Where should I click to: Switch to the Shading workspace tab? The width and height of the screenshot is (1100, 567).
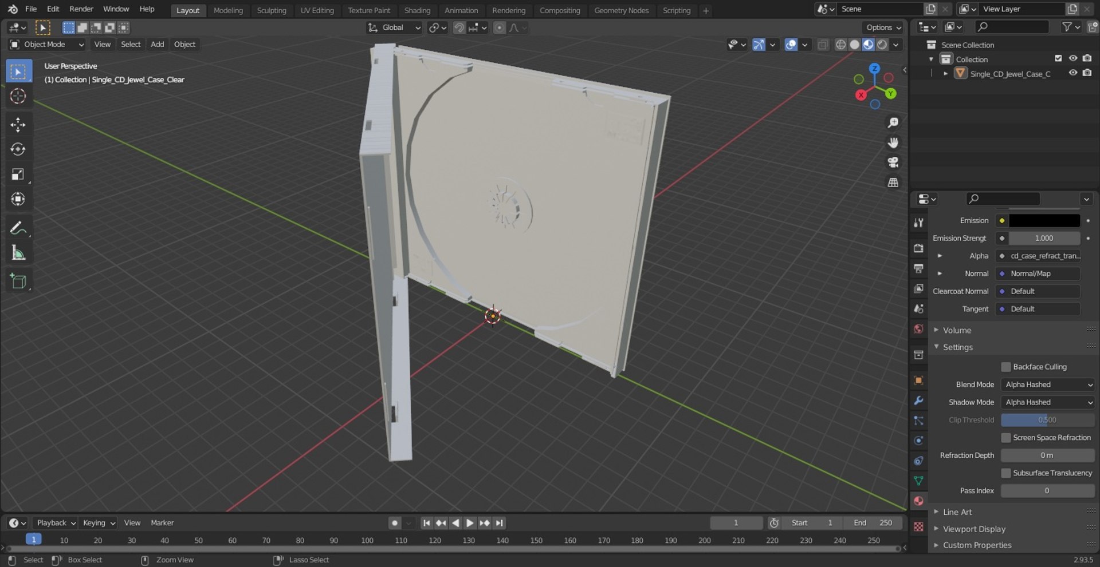tap(417, 10)
